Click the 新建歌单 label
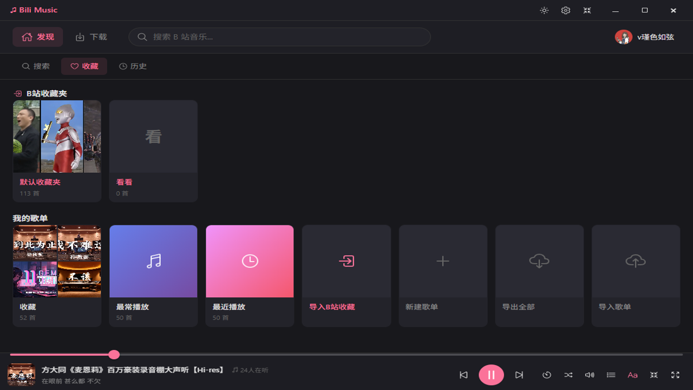Image resolution: width=693 pixels, height=390 pixels. 422,307
